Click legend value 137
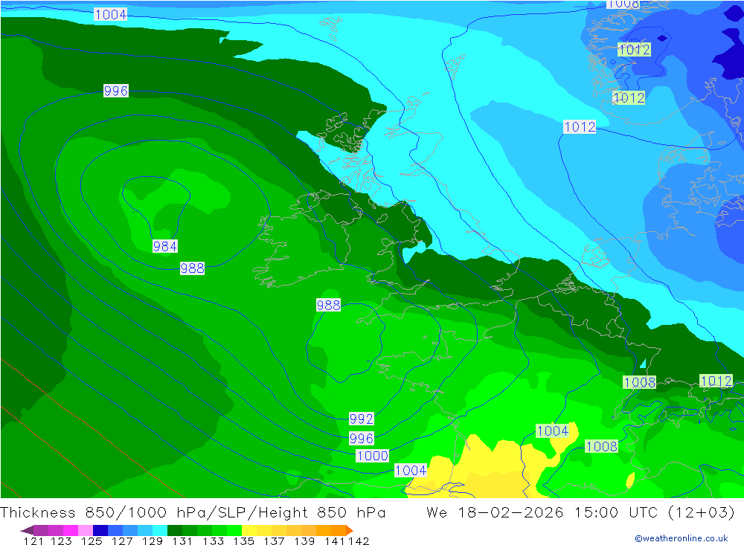This screenshot has width=744, height=545. pos(274,541)
